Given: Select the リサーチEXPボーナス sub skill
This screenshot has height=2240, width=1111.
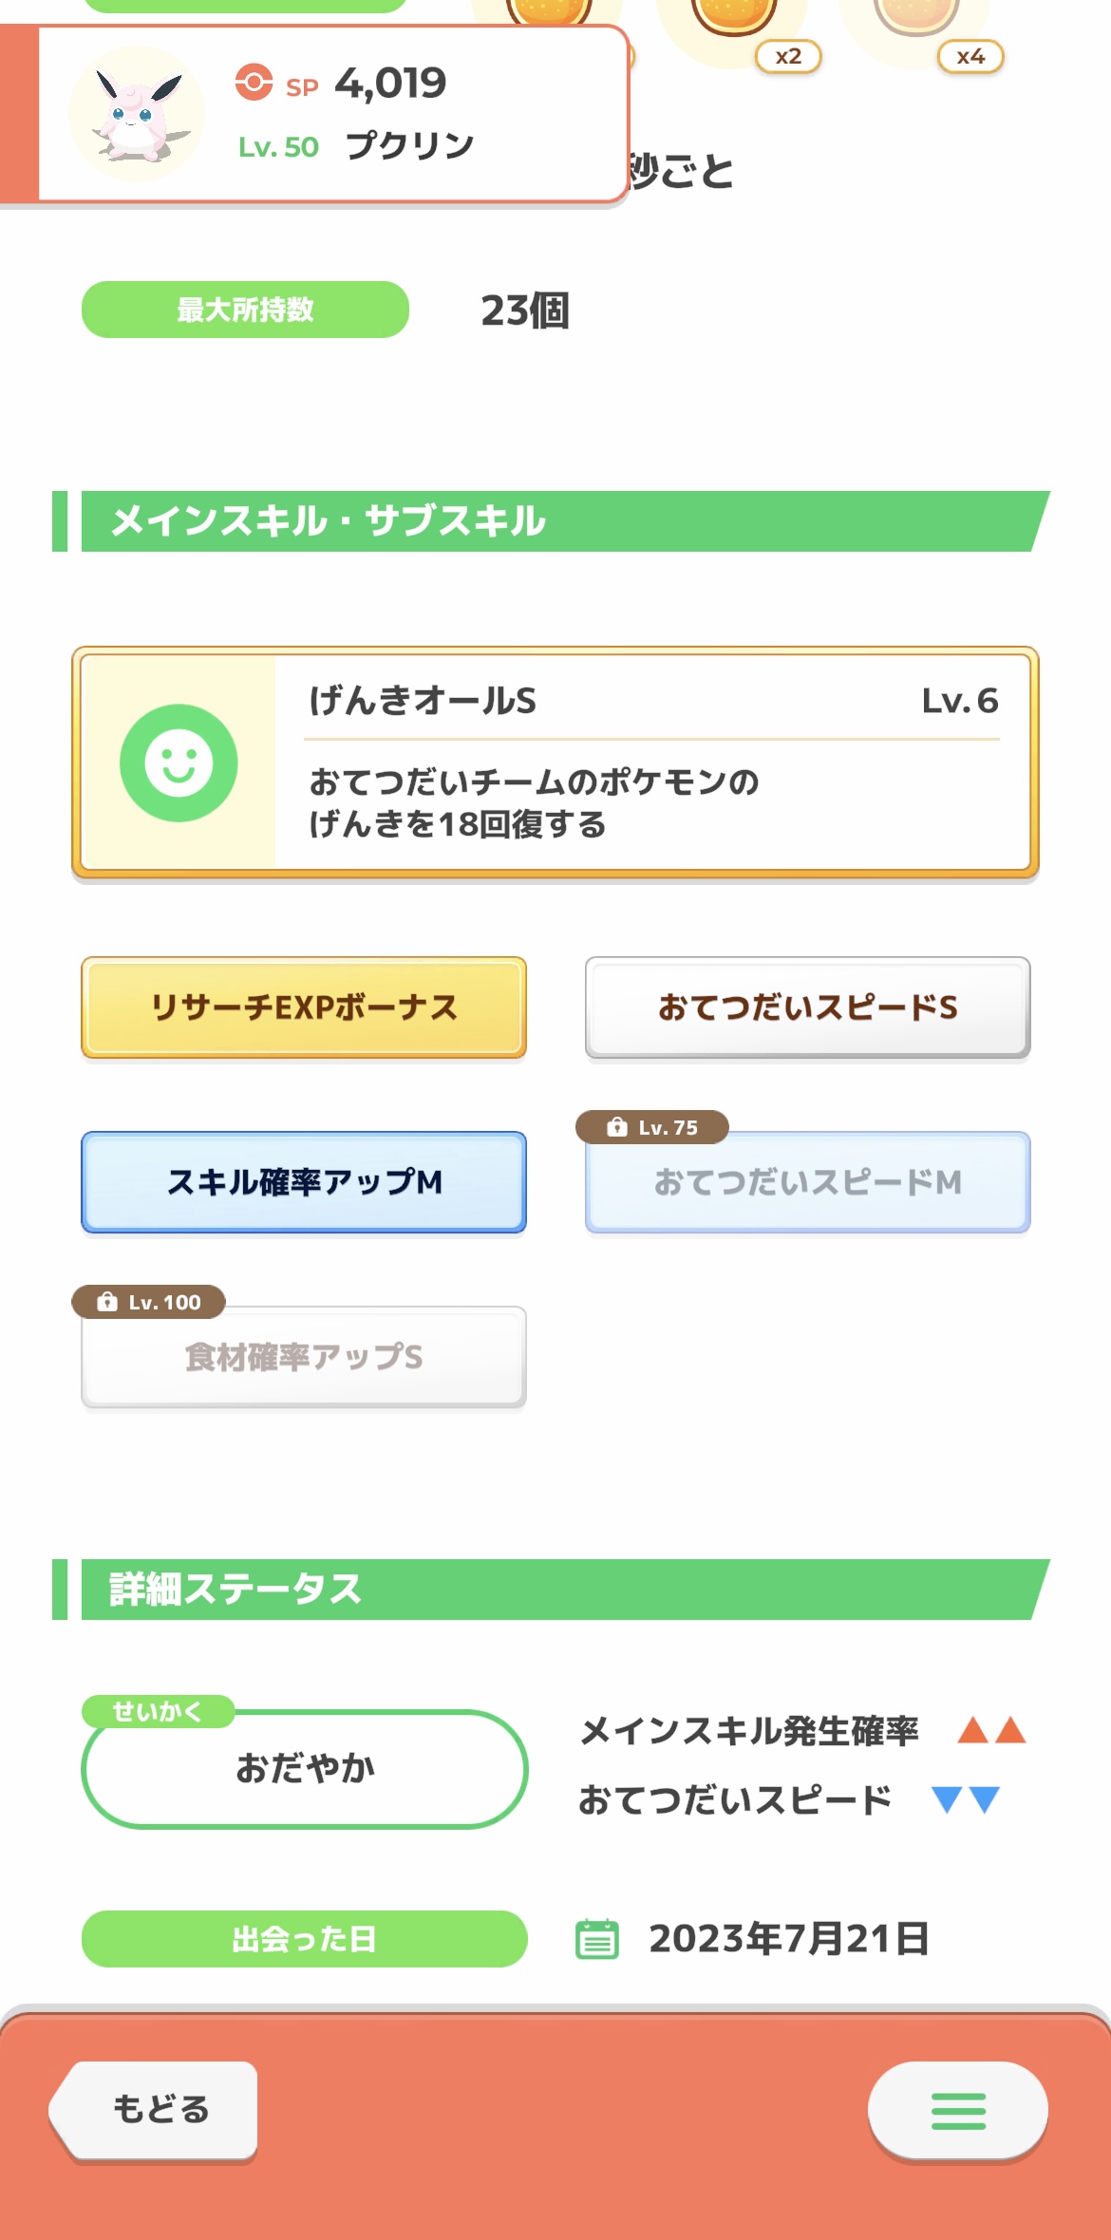Looking at the screenshot, I should point(304,1007).
